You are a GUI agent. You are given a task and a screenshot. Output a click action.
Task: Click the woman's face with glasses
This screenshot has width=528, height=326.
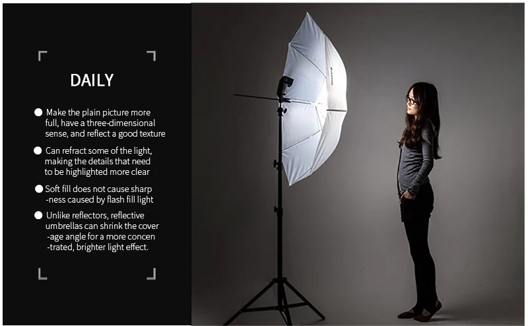point(412,100)
